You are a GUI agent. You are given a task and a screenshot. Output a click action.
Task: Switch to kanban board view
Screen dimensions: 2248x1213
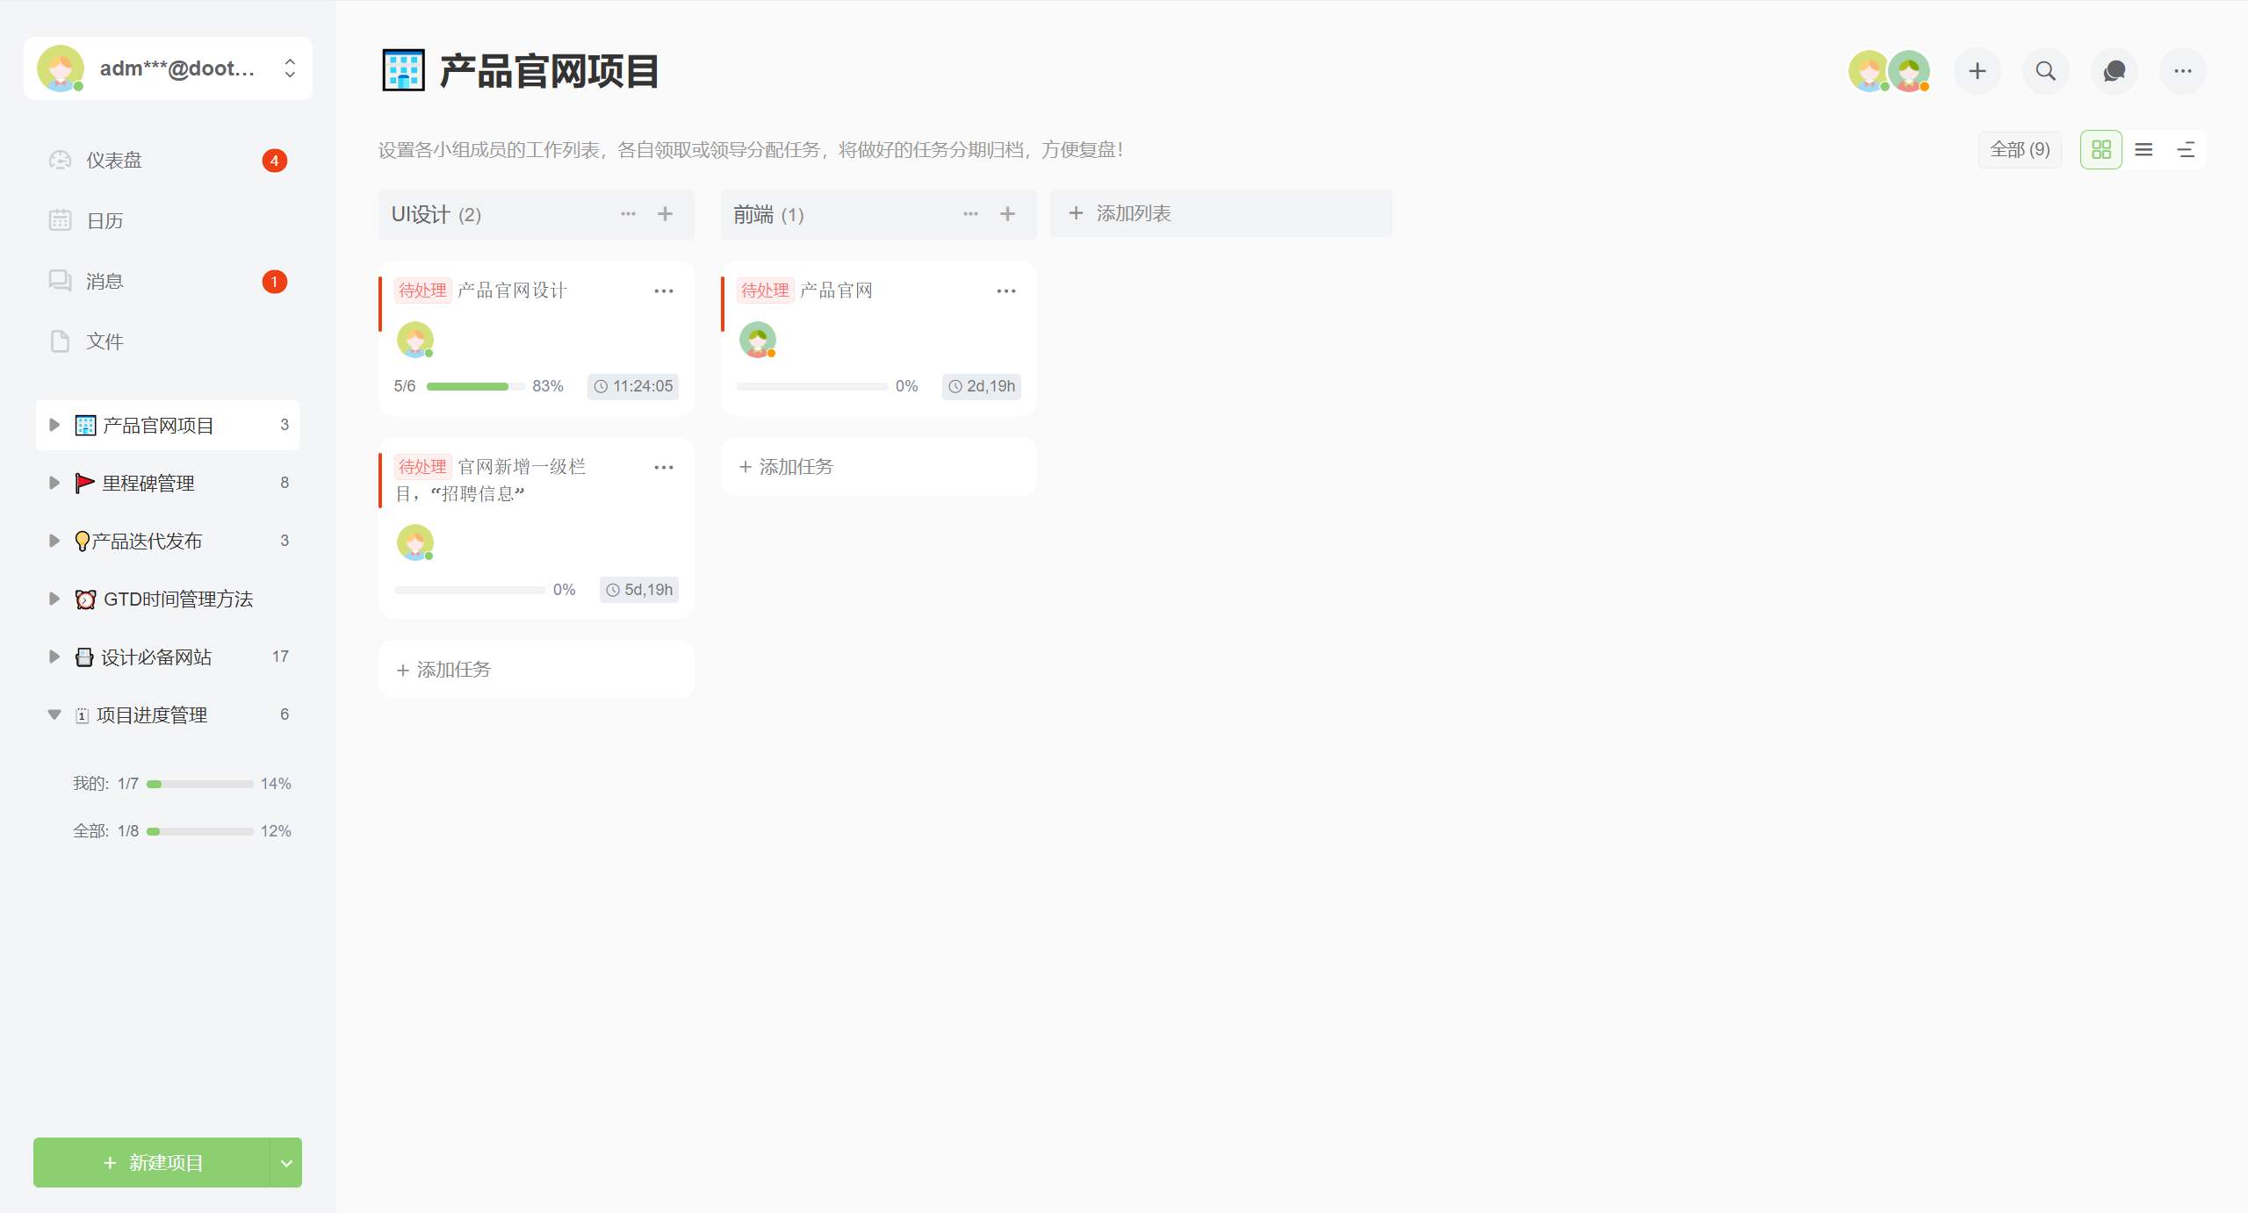2100,150
